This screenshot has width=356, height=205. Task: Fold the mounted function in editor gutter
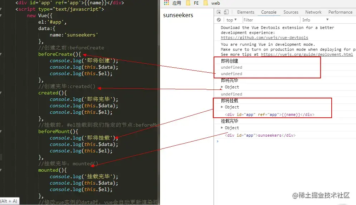pos(1,170)
